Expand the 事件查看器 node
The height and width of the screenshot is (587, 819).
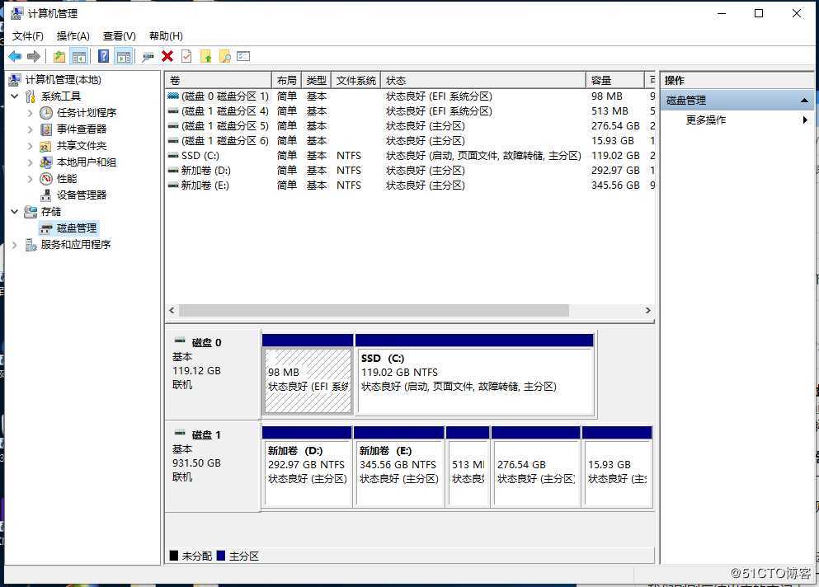(30, 129)
